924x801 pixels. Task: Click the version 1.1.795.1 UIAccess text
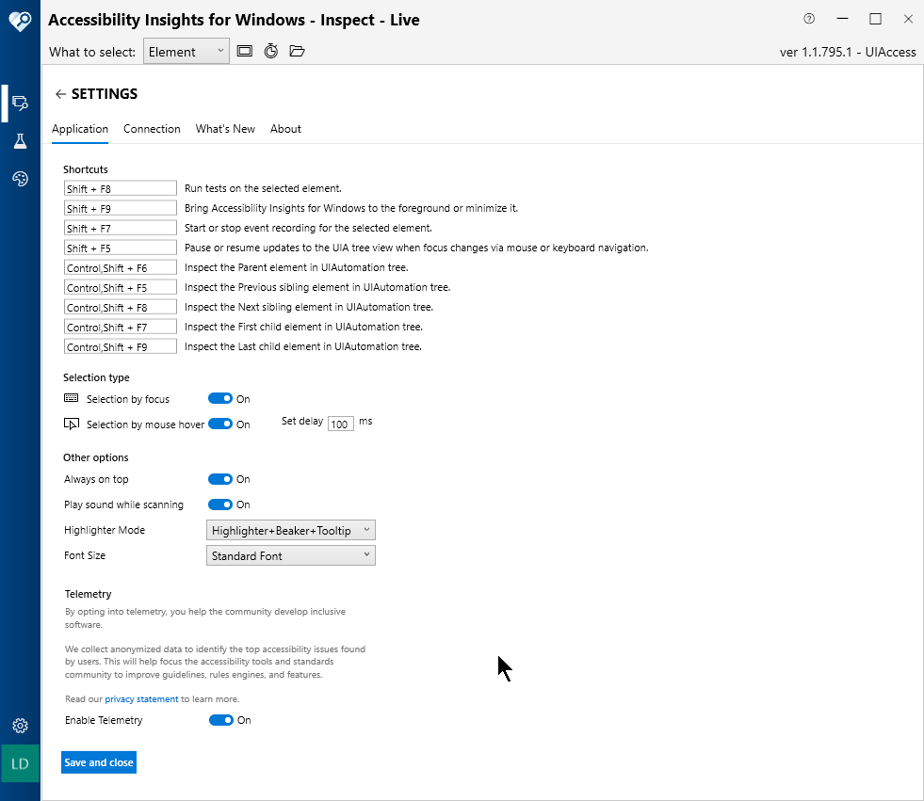click(x=848, y=52)
